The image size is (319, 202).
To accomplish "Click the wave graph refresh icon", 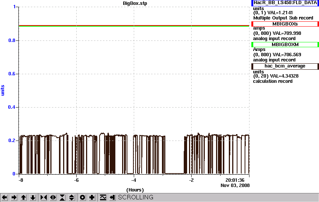I will [x=103, y=198].
